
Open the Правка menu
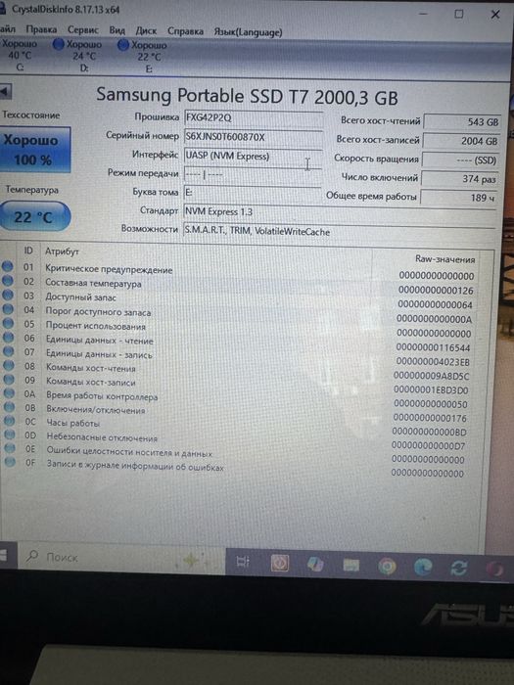41,29
